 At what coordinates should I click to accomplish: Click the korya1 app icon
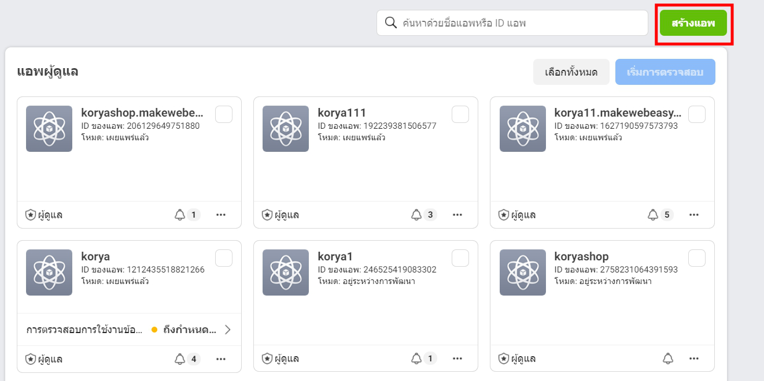(x=285, y=272)
